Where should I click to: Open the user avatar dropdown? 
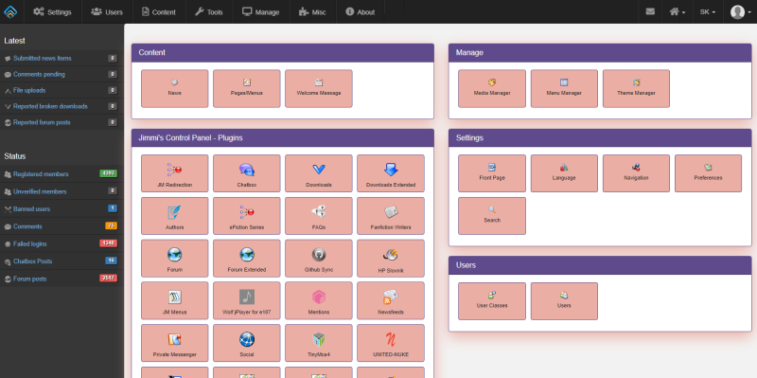[x=740, y=11]
